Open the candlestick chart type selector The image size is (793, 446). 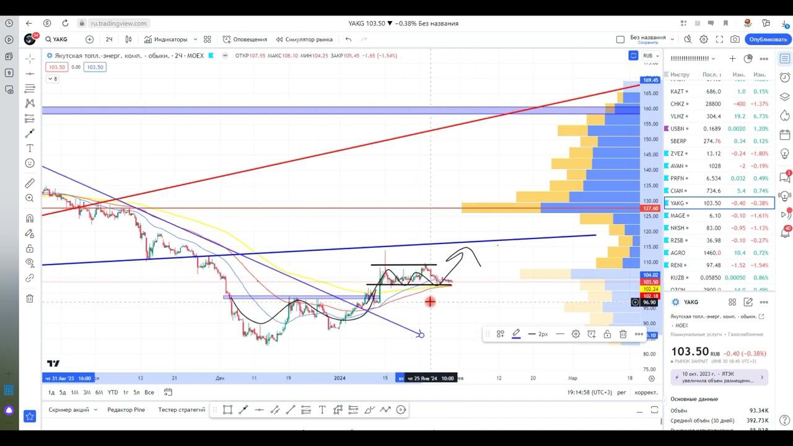click(128, 39)
